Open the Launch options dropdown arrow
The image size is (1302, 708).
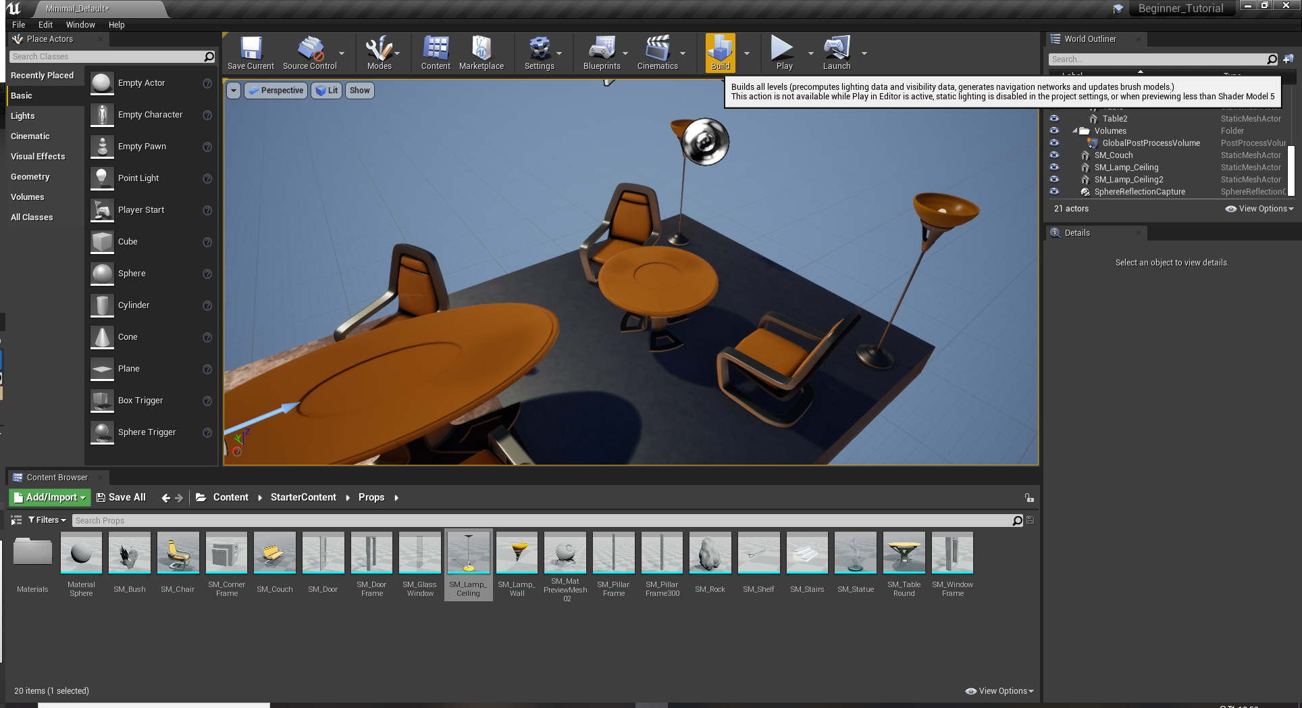(864, 53)
